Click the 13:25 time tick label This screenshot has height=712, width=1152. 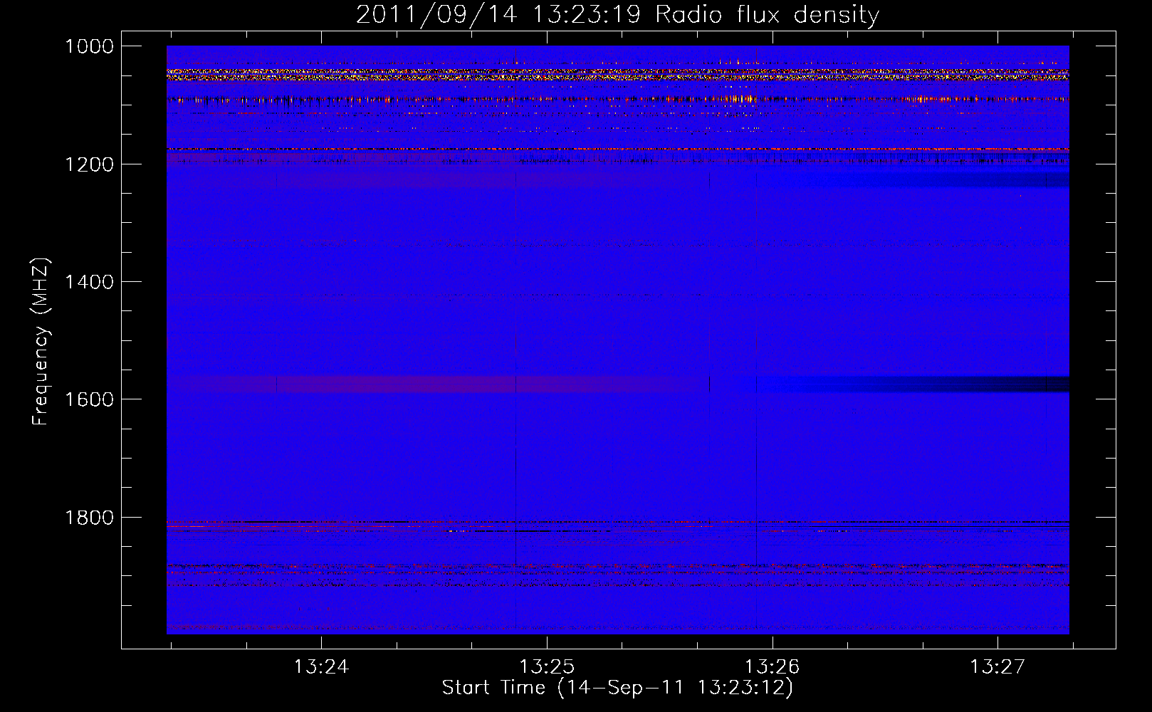(x=547, y=666)
